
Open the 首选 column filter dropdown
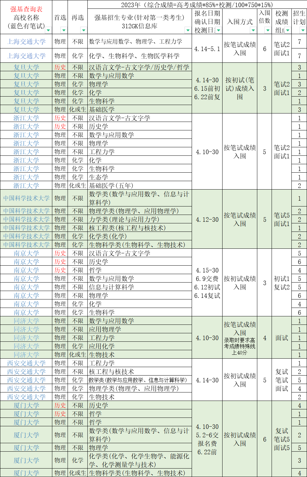64,30
